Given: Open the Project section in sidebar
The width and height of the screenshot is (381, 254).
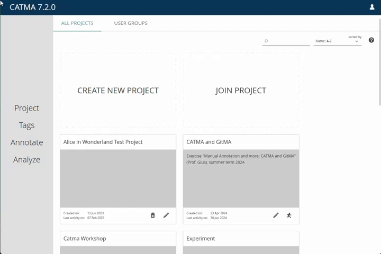Looking at the screenshot, I should (26, 108).
